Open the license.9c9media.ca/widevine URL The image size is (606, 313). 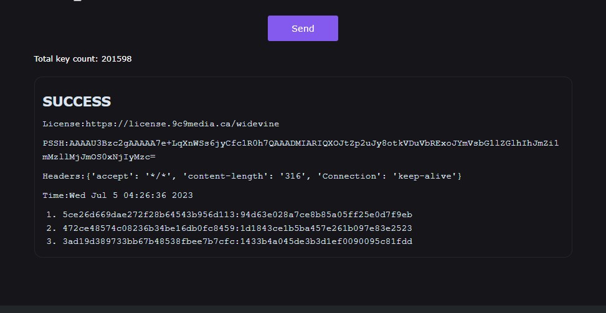(x=182, y=124)
